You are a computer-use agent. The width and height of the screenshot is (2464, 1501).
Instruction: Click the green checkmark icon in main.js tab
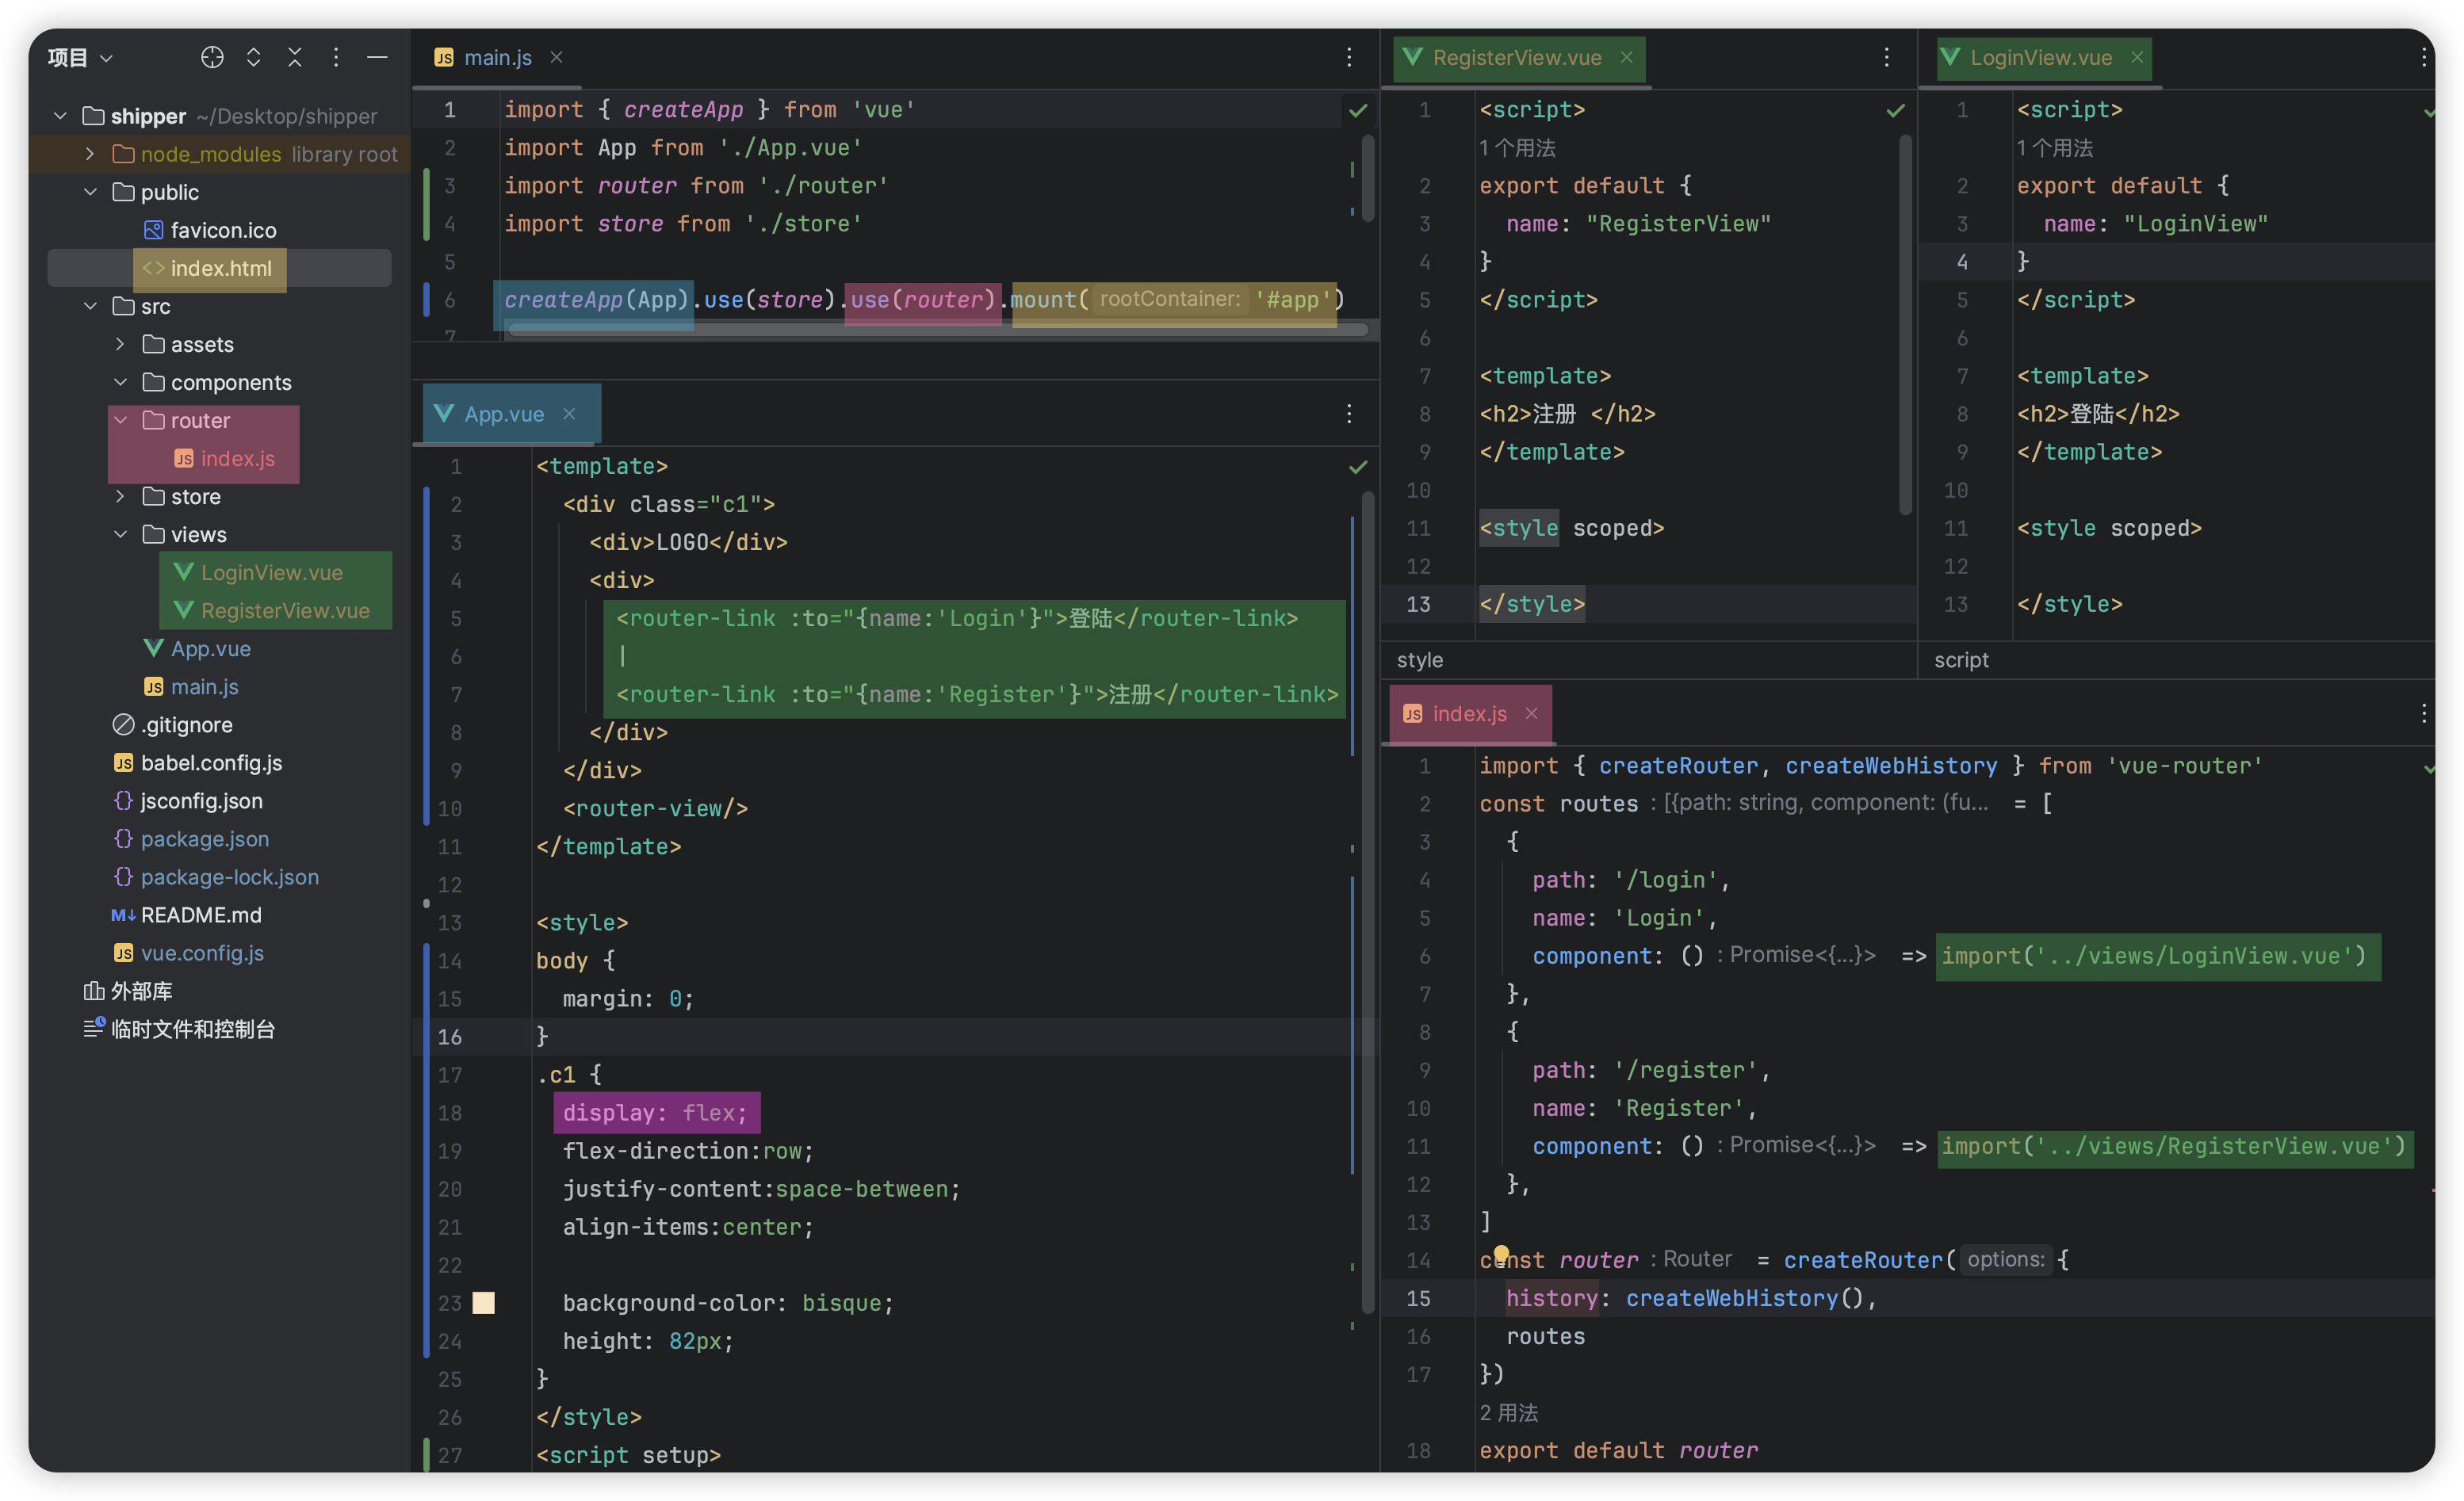tap(1359, 109)
